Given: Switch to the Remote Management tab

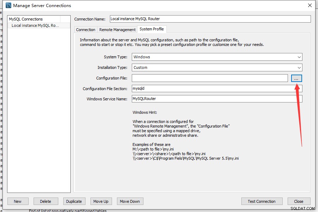Looking at the screenshot, I should (117, 30).
